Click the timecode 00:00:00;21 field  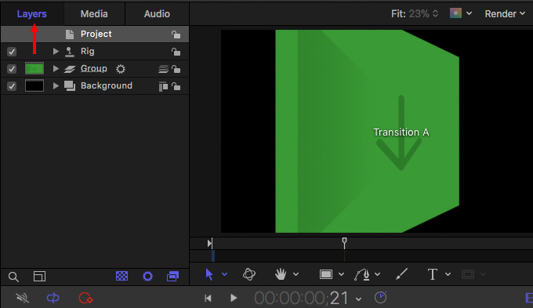coord(301,298)
